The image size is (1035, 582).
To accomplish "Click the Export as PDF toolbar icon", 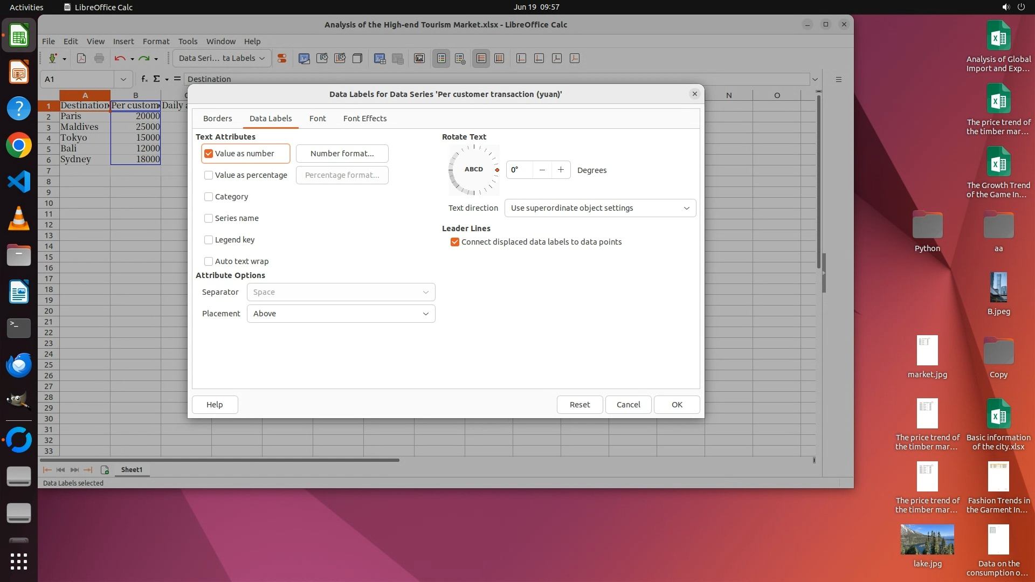I will 81,58.
